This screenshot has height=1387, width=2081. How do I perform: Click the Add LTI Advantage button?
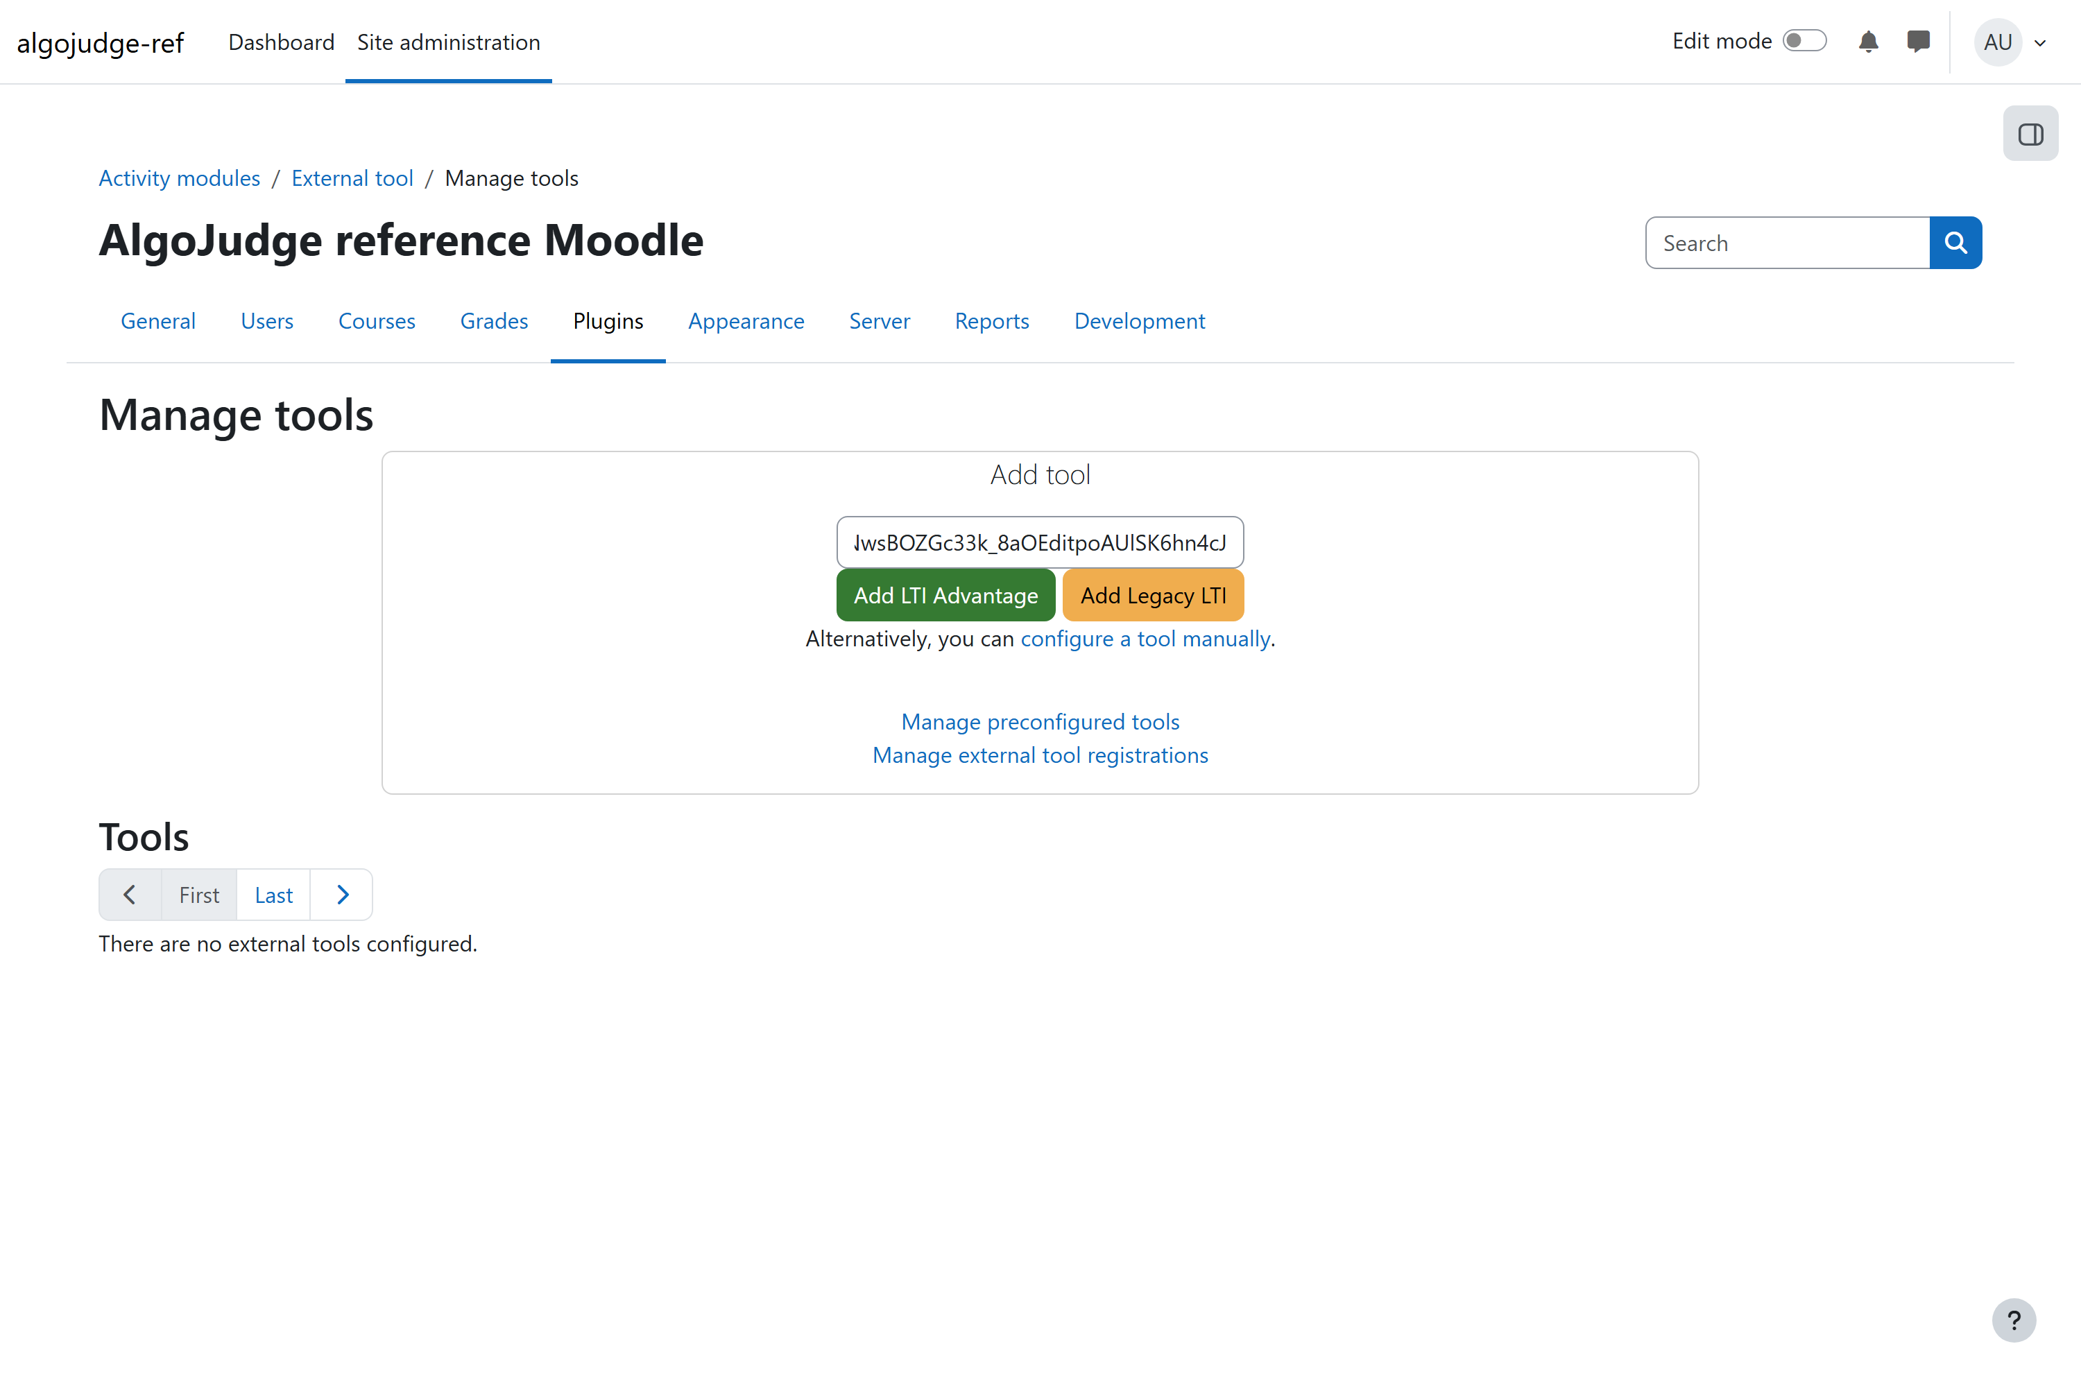[x=946, y=595]
